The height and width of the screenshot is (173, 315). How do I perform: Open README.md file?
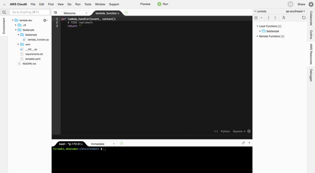click(x=29, y=64)
